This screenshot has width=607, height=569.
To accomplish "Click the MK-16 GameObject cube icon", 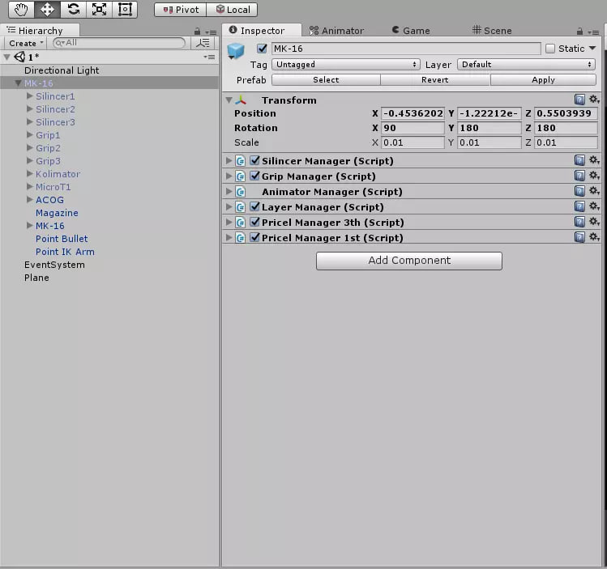I will tap(236, 51).
